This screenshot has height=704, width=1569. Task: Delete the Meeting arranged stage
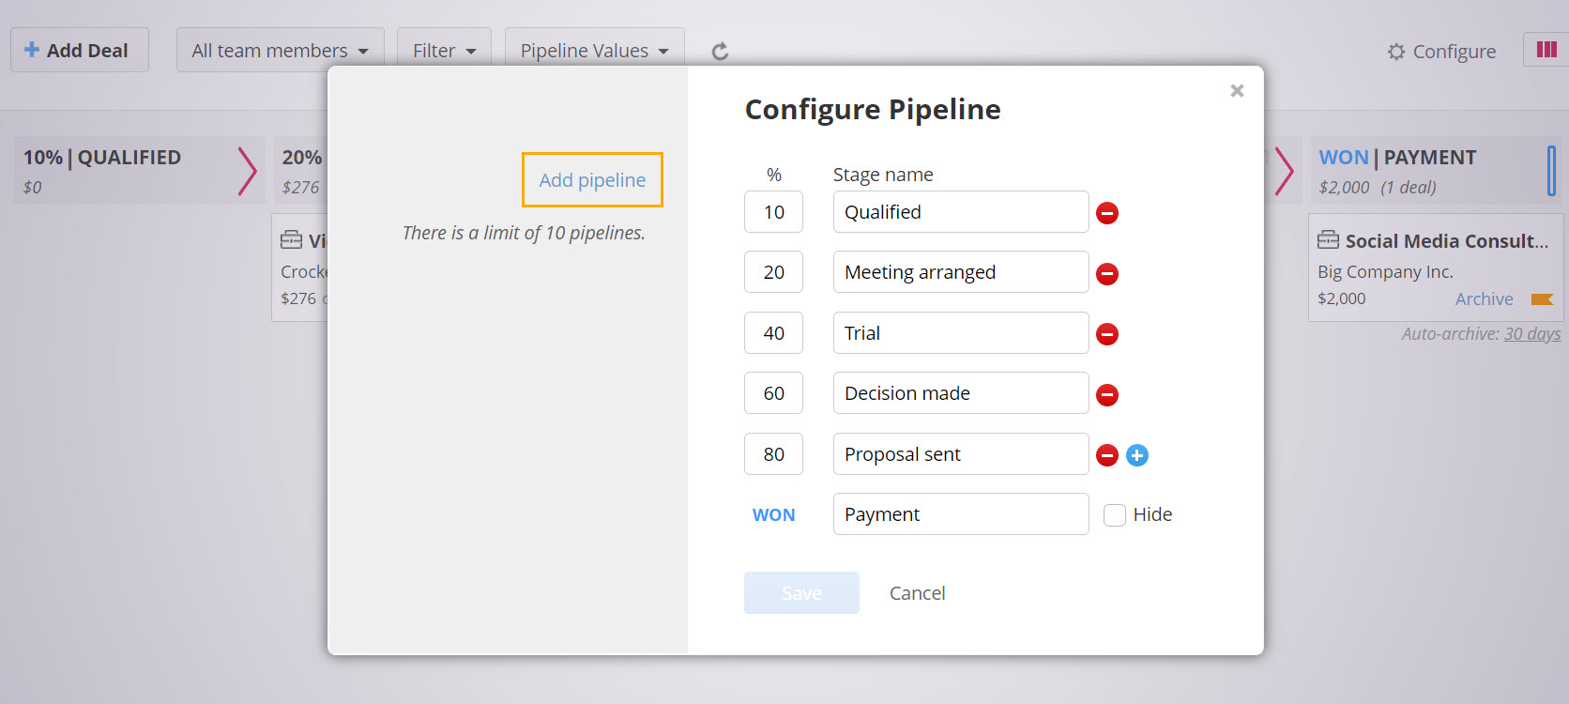point(1107,274)
